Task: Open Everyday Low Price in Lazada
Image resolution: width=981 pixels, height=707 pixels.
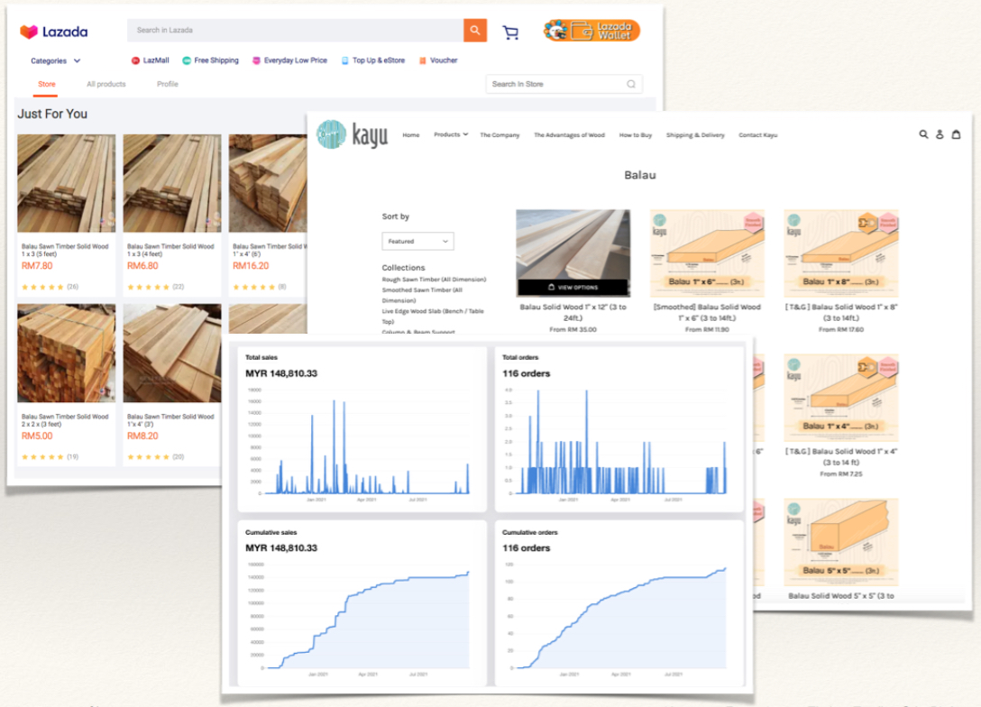Action: 289,60
